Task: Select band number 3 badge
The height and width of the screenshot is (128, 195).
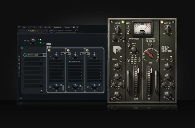Action: tap(87, 50)
